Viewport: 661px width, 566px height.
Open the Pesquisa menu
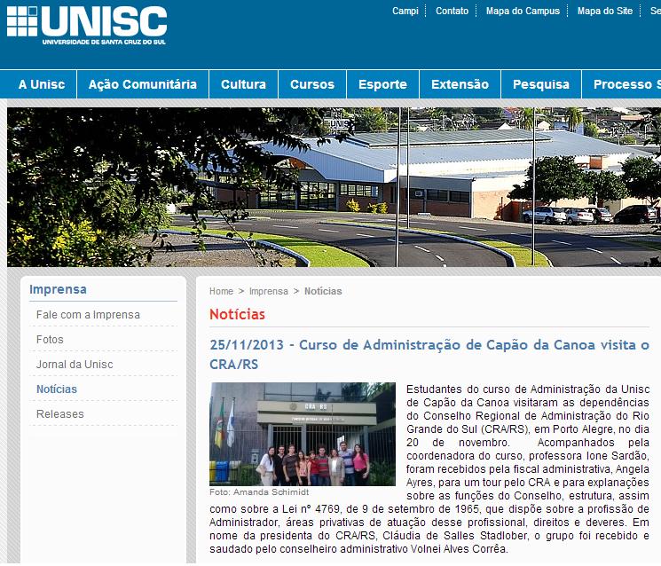[541, 84]
